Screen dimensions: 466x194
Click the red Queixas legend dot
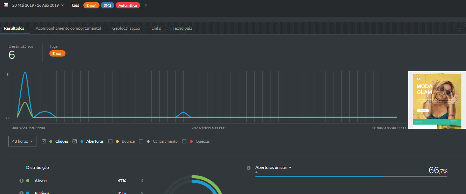pyautogui.click(x=191, y=142)
